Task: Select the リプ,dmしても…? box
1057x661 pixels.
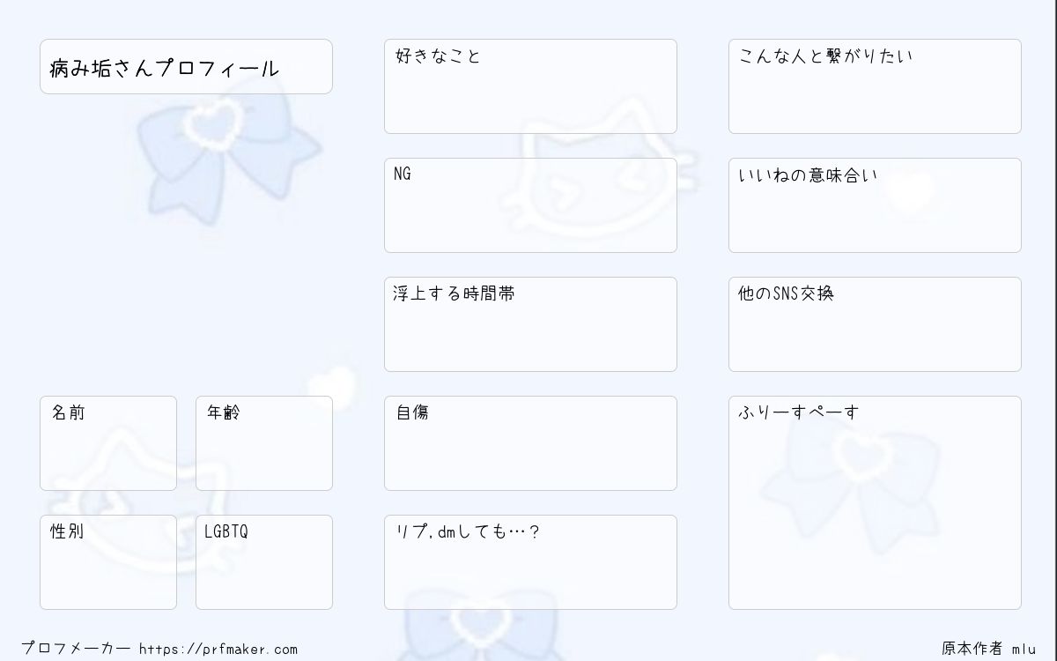Action: point(530,562)
